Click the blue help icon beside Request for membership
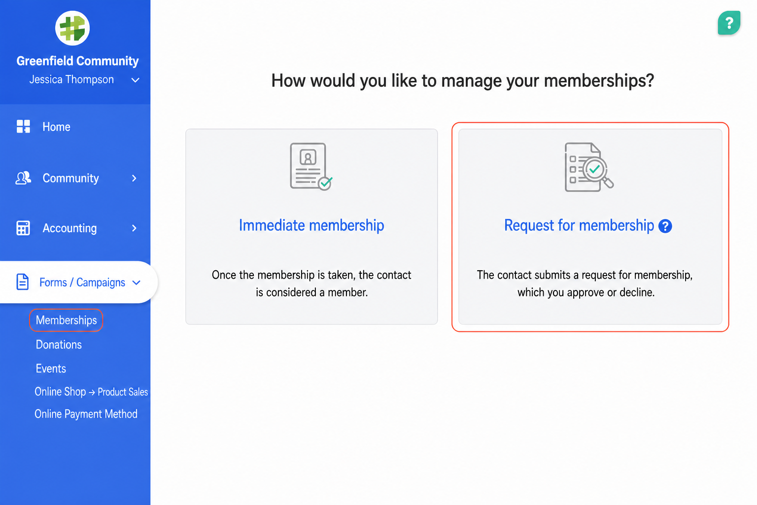Image resolution: width=757 pixels, height=505 pixels. point(665,226)
